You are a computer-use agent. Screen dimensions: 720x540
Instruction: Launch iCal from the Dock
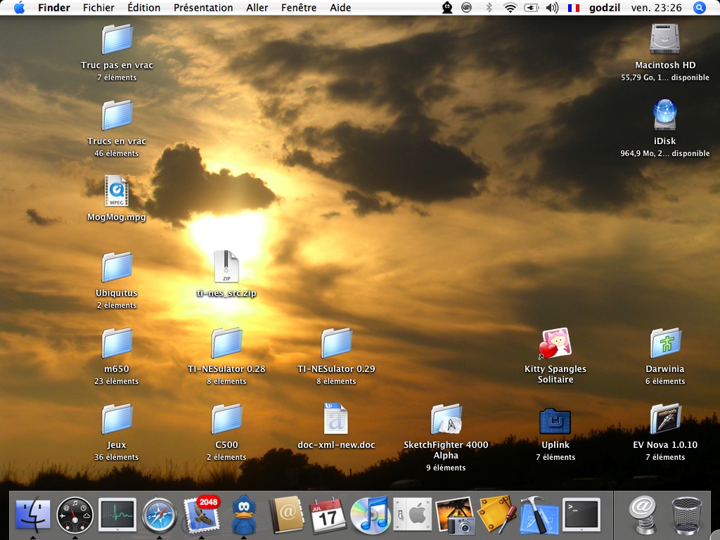[328, 515]
